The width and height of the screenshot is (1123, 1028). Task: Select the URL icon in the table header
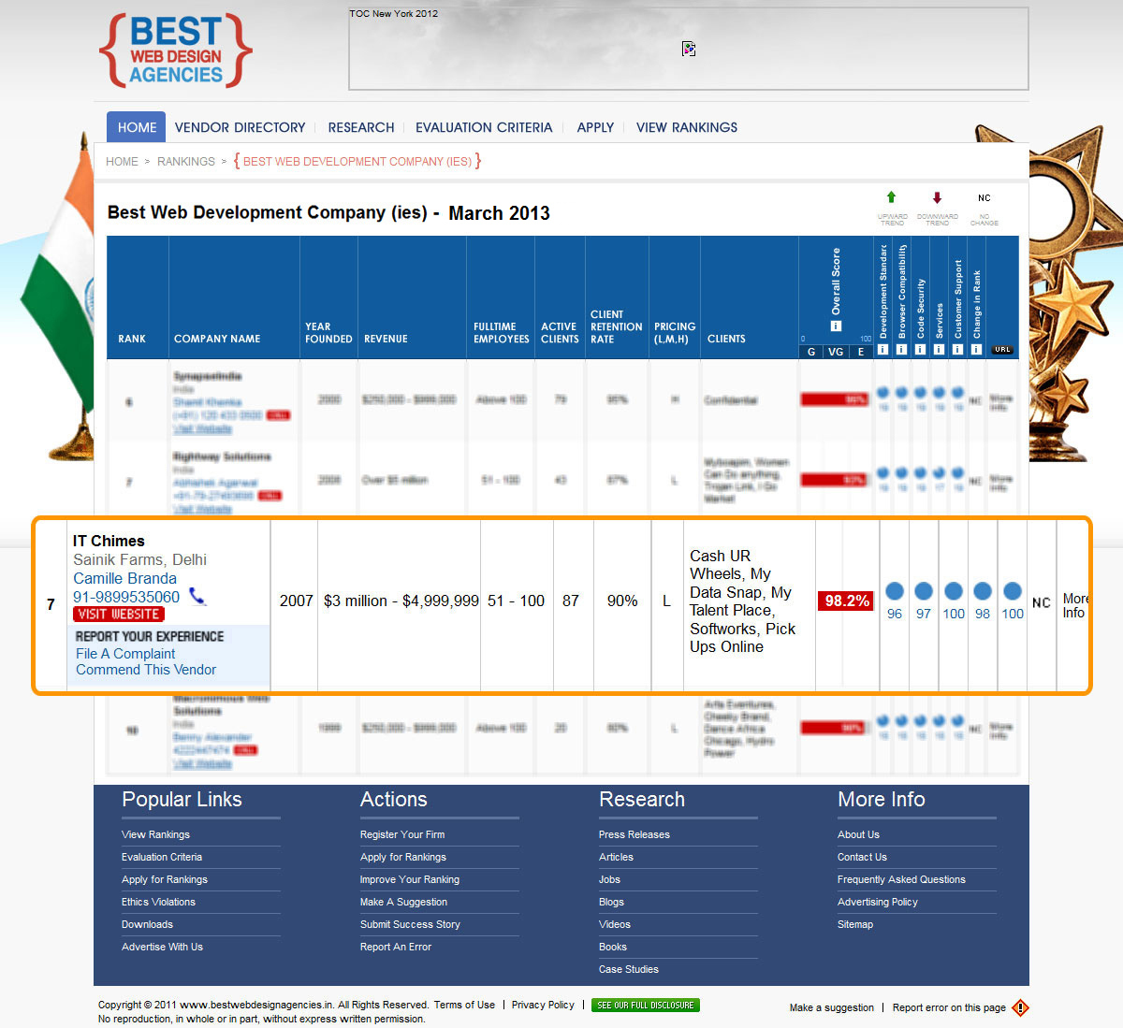click(1002, 348)
